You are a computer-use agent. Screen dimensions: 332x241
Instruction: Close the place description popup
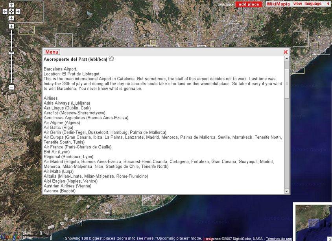pyautogui.click(x=286, y=52)
